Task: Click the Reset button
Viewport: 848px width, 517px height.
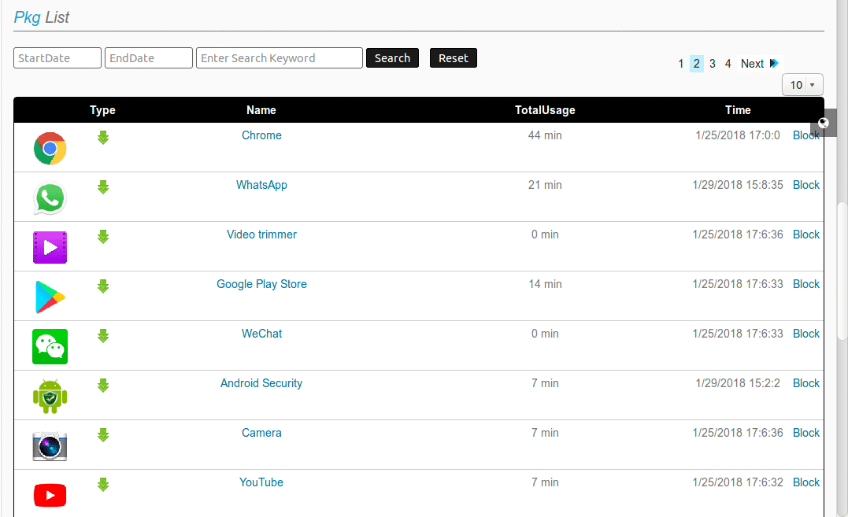Action: point(454,57)
